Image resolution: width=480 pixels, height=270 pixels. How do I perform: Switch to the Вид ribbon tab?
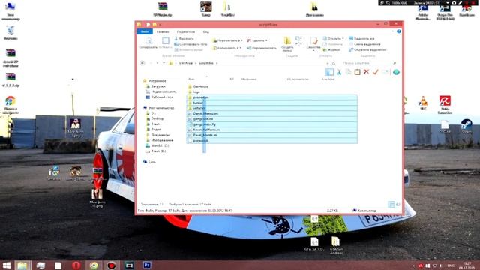click(206, 31)
